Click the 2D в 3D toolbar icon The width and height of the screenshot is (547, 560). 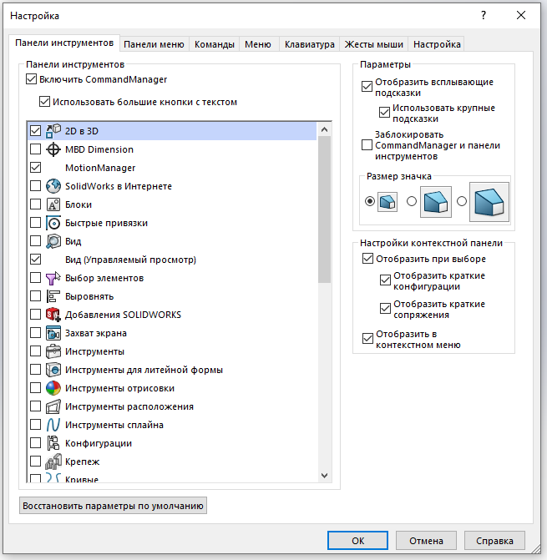(x=53, y=131)
